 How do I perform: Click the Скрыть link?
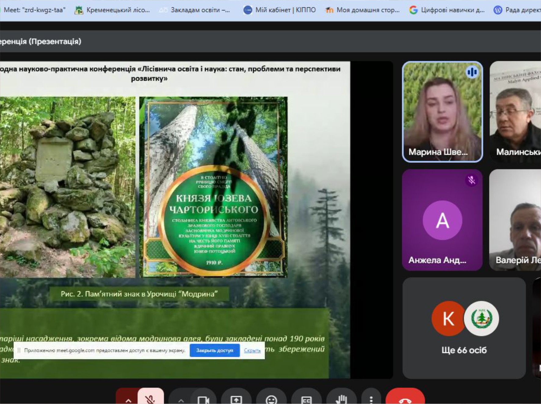252,350
